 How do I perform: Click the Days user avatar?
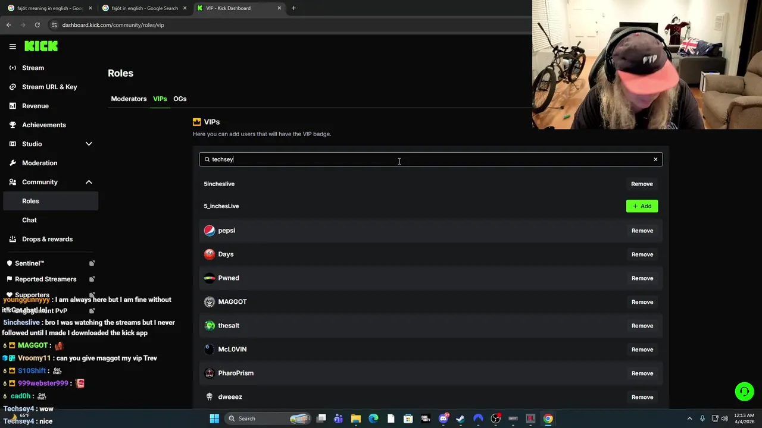(x=210, y=254)
